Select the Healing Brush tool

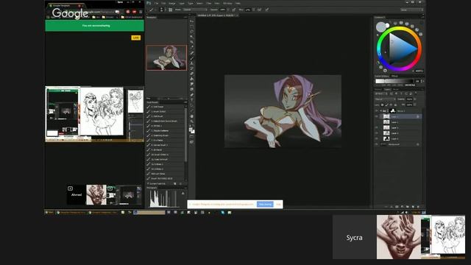point(191,53)
